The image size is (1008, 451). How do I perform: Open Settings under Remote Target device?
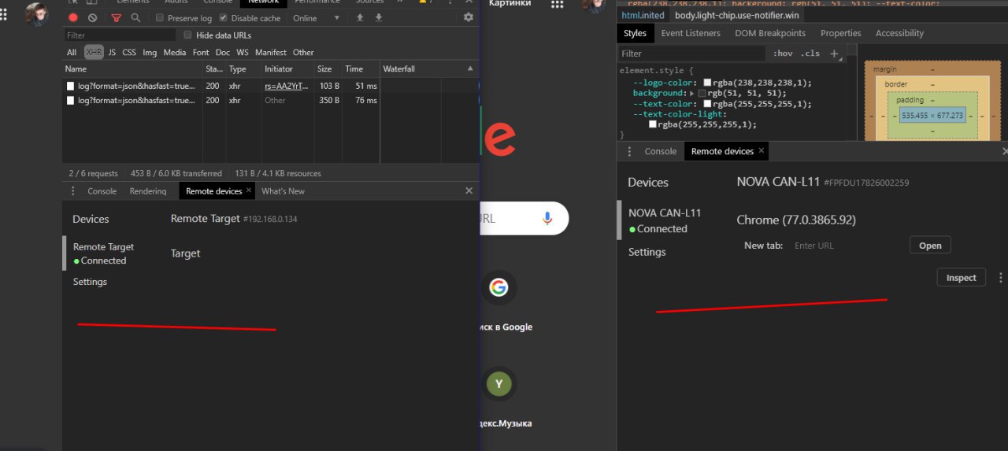[x=90, y=282]
